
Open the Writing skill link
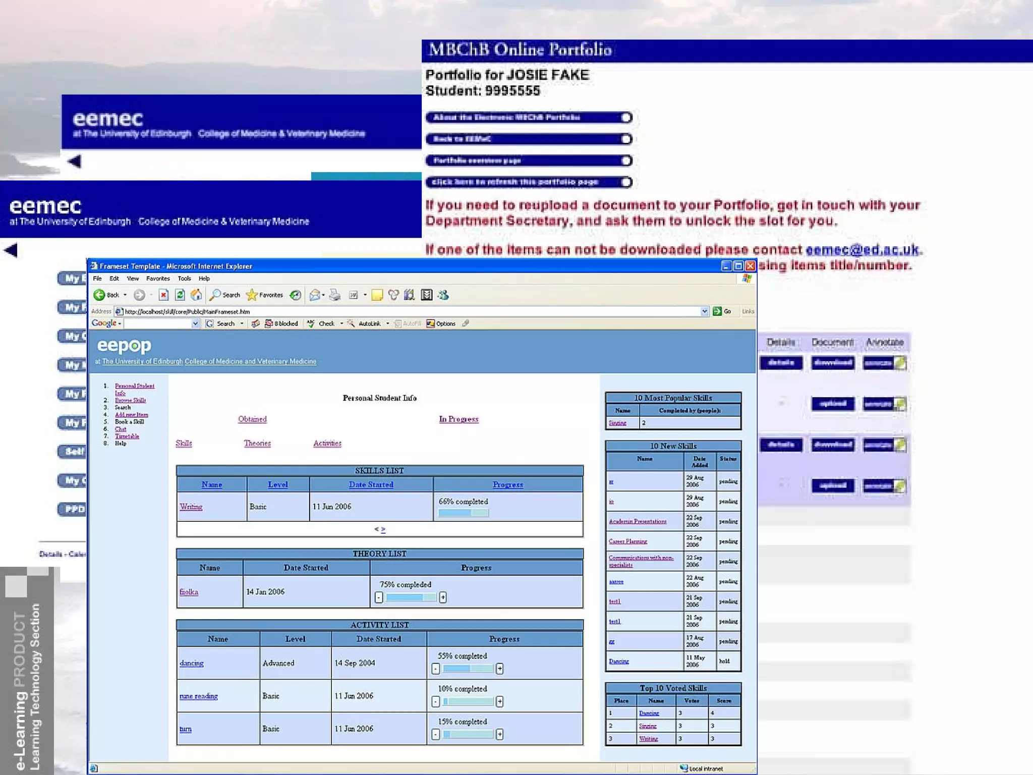191,507
